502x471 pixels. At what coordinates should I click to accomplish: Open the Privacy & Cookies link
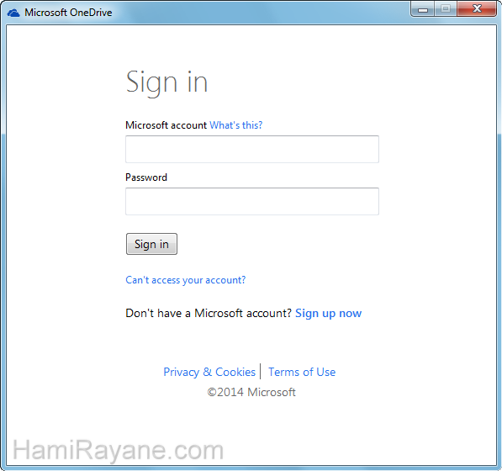point(209,372)
